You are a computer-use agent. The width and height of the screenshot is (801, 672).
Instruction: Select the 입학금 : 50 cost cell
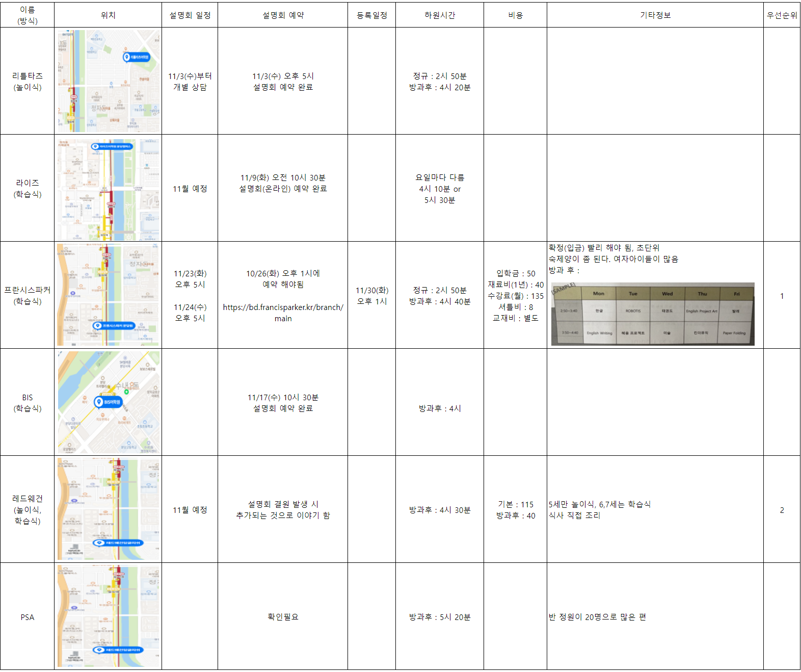pyautogui.click(x=515, y=295)
